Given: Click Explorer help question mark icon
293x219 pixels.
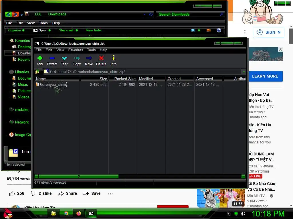Looking at the screenshot, I should pos(219,30).
